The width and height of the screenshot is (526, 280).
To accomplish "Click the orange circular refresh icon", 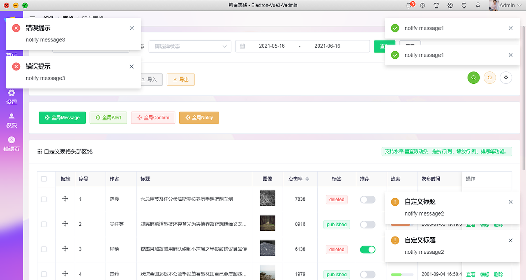I will point(489,78).
